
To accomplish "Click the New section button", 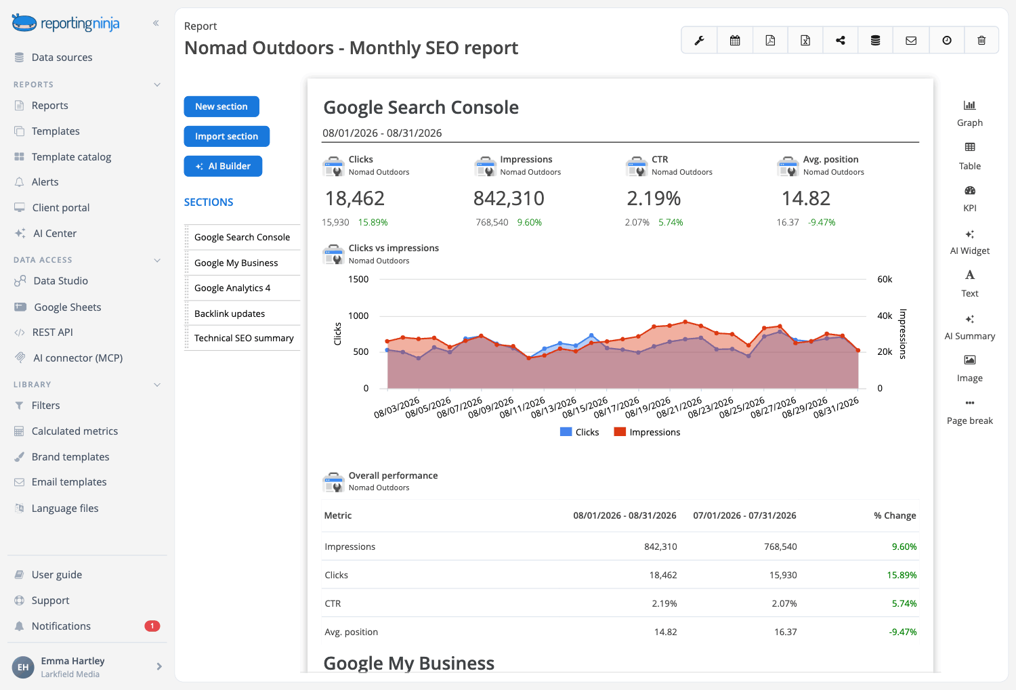I will click(221, 106).
